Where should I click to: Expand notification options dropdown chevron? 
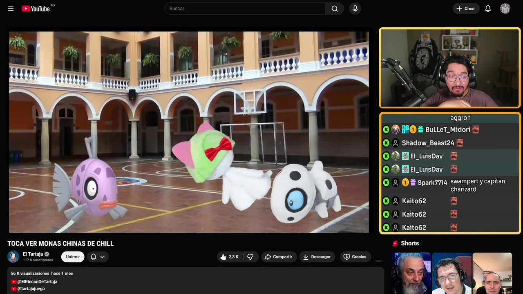coord(103,257)
